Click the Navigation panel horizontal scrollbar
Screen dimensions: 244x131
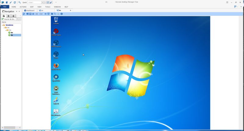[x=10, y=127]
